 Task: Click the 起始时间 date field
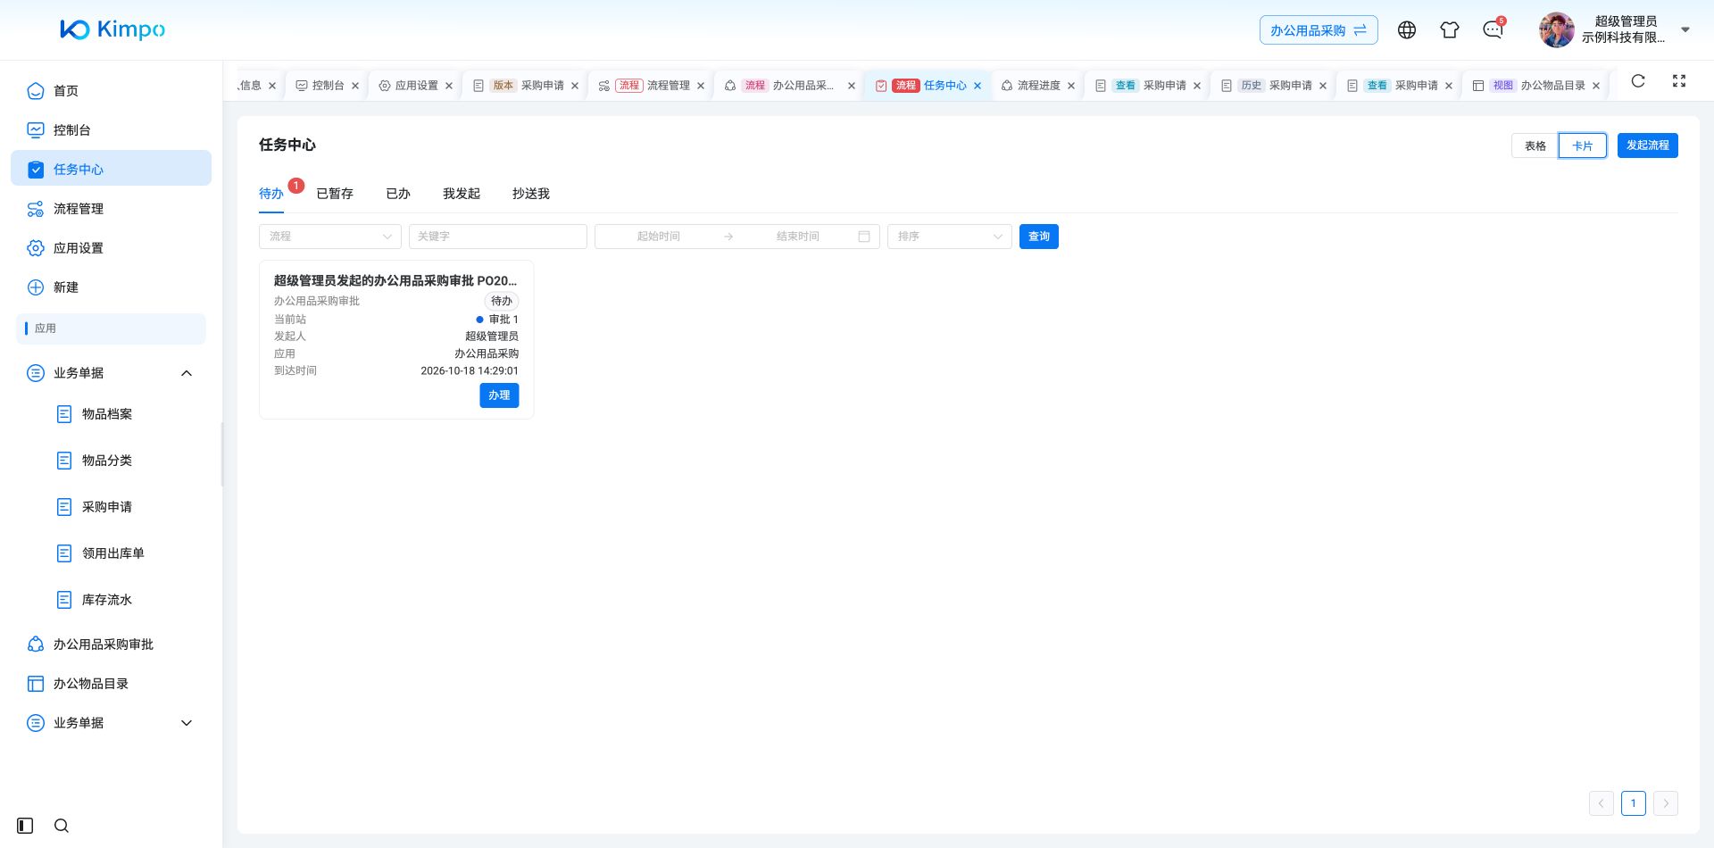click(659, 237)
